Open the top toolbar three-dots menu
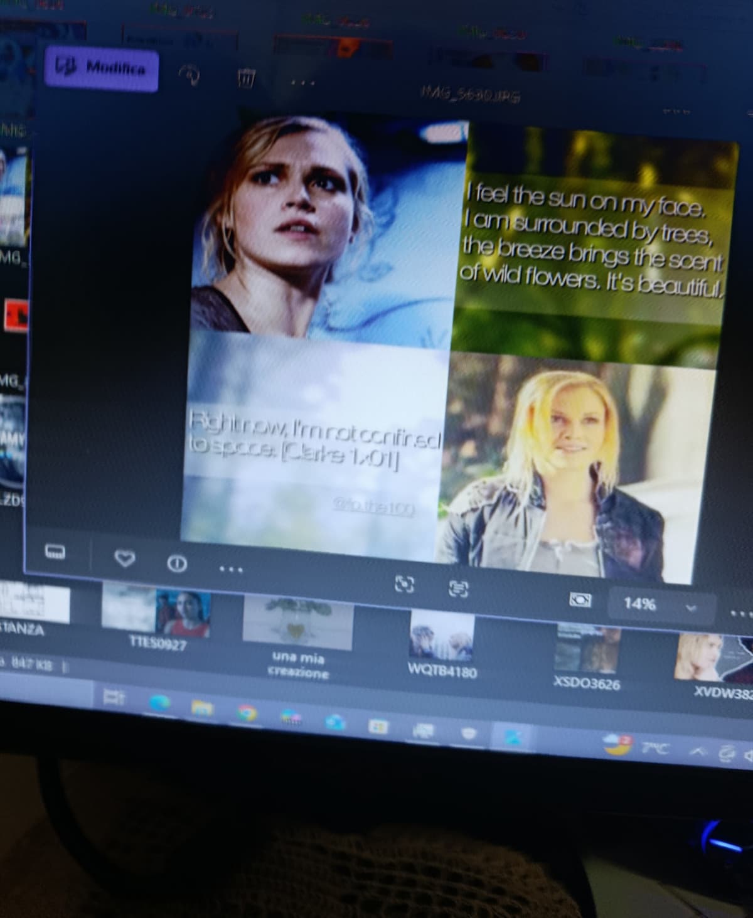Screen dimensions: 753x918 [x=303, y=83]
